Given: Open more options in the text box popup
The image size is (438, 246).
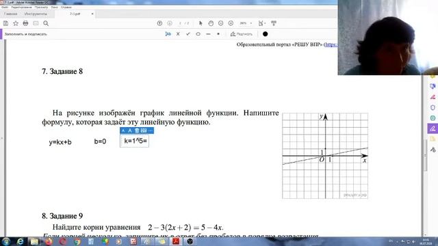Looking at the screenshot, I should click(x=151, y=131).
